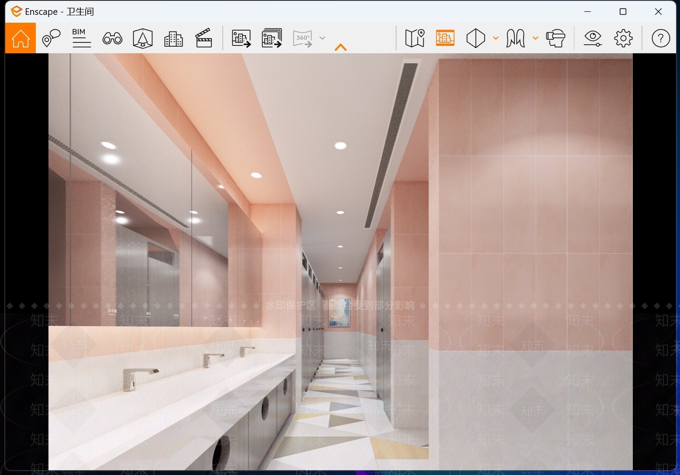Image resolution: width=680 pixels, height=475 pixels.
Task: Open the Video Editor clapperboard icon
Action: [x=204, y=38]
